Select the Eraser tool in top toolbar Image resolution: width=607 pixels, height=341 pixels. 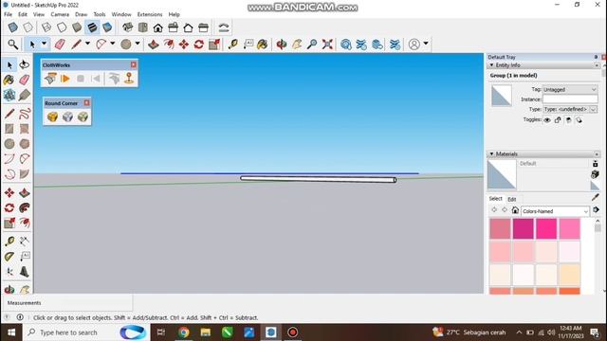pyautogui.click(x=60, y=45)
